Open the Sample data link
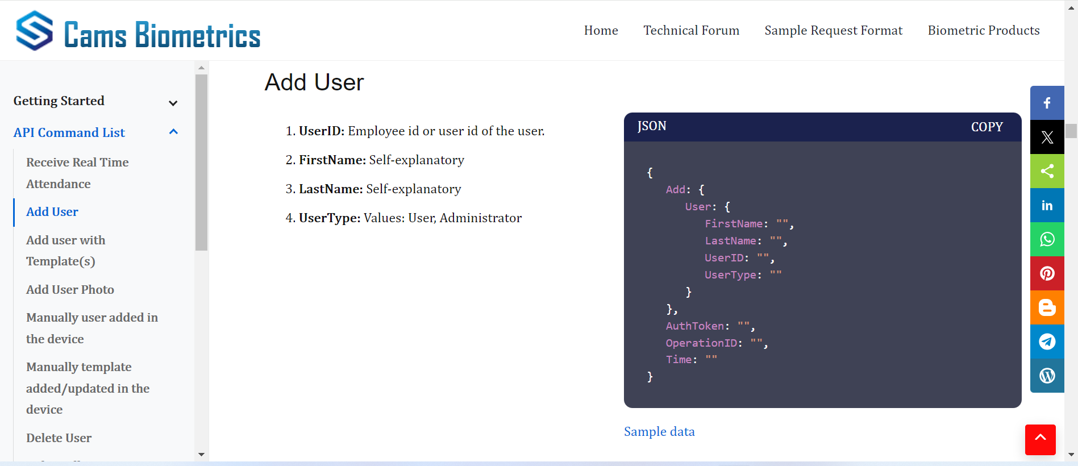 [x=659, y=432]
